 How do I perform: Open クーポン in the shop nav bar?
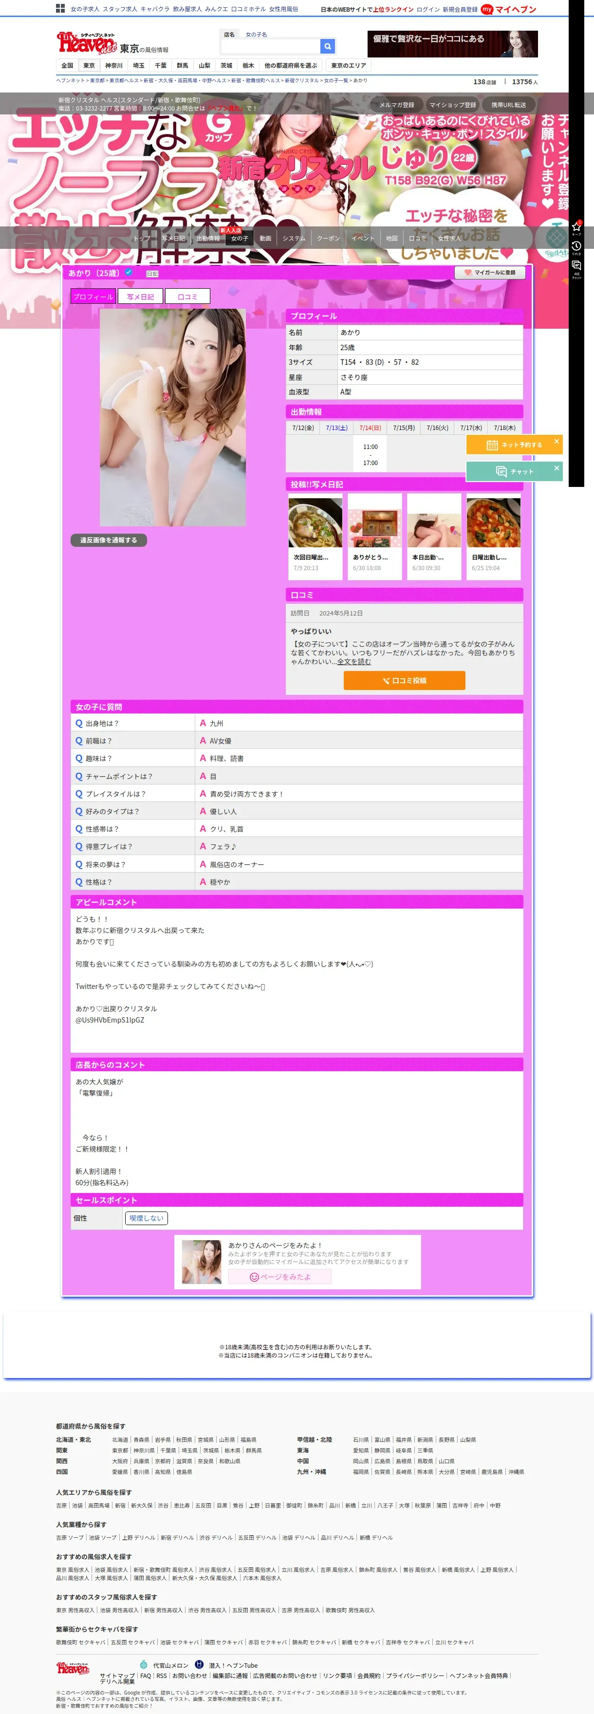[x=329, y=238]
